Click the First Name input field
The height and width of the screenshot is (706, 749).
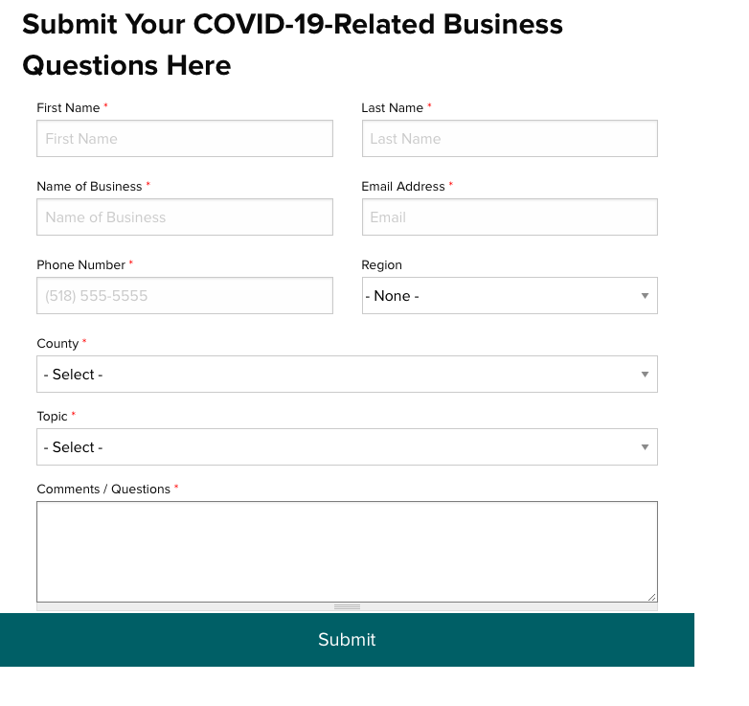[x=184, y=139]
